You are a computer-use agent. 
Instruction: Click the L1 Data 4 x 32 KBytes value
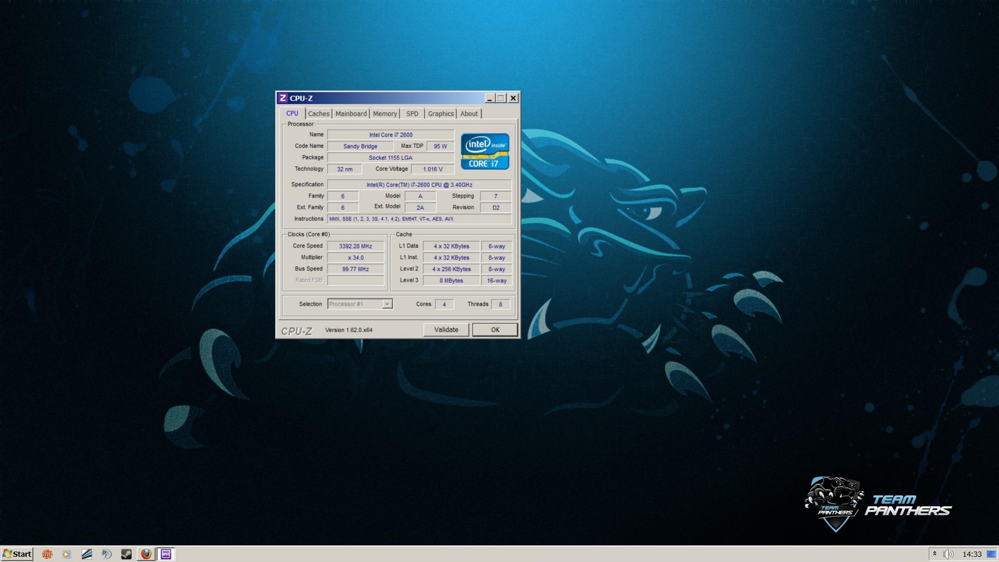[451, 246]
